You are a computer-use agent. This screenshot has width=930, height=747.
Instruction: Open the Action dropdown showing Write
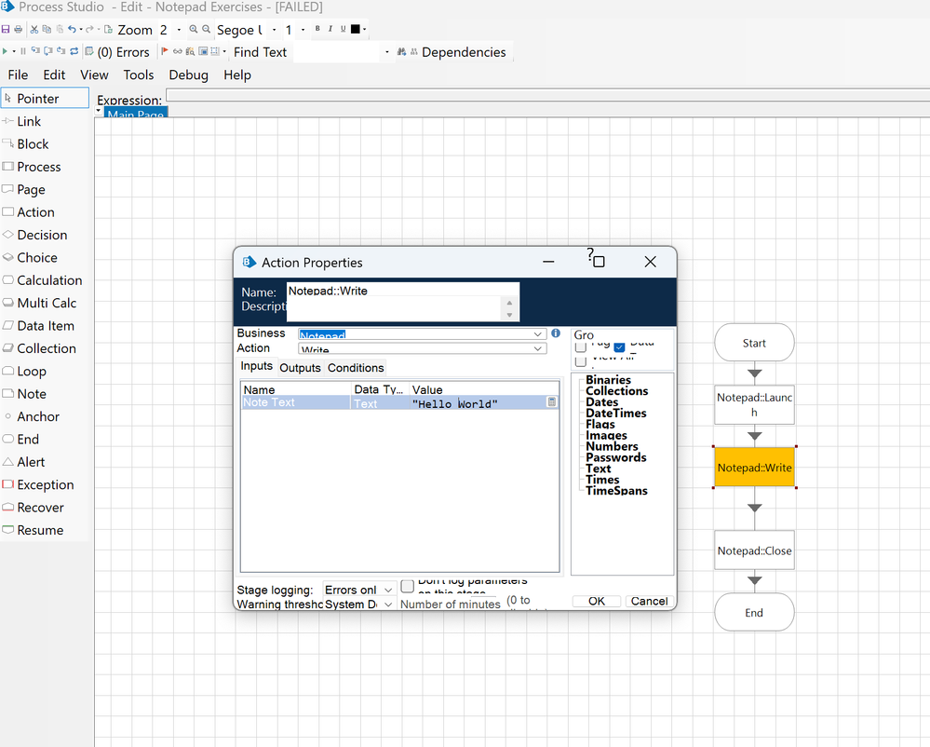pos(538,349)
